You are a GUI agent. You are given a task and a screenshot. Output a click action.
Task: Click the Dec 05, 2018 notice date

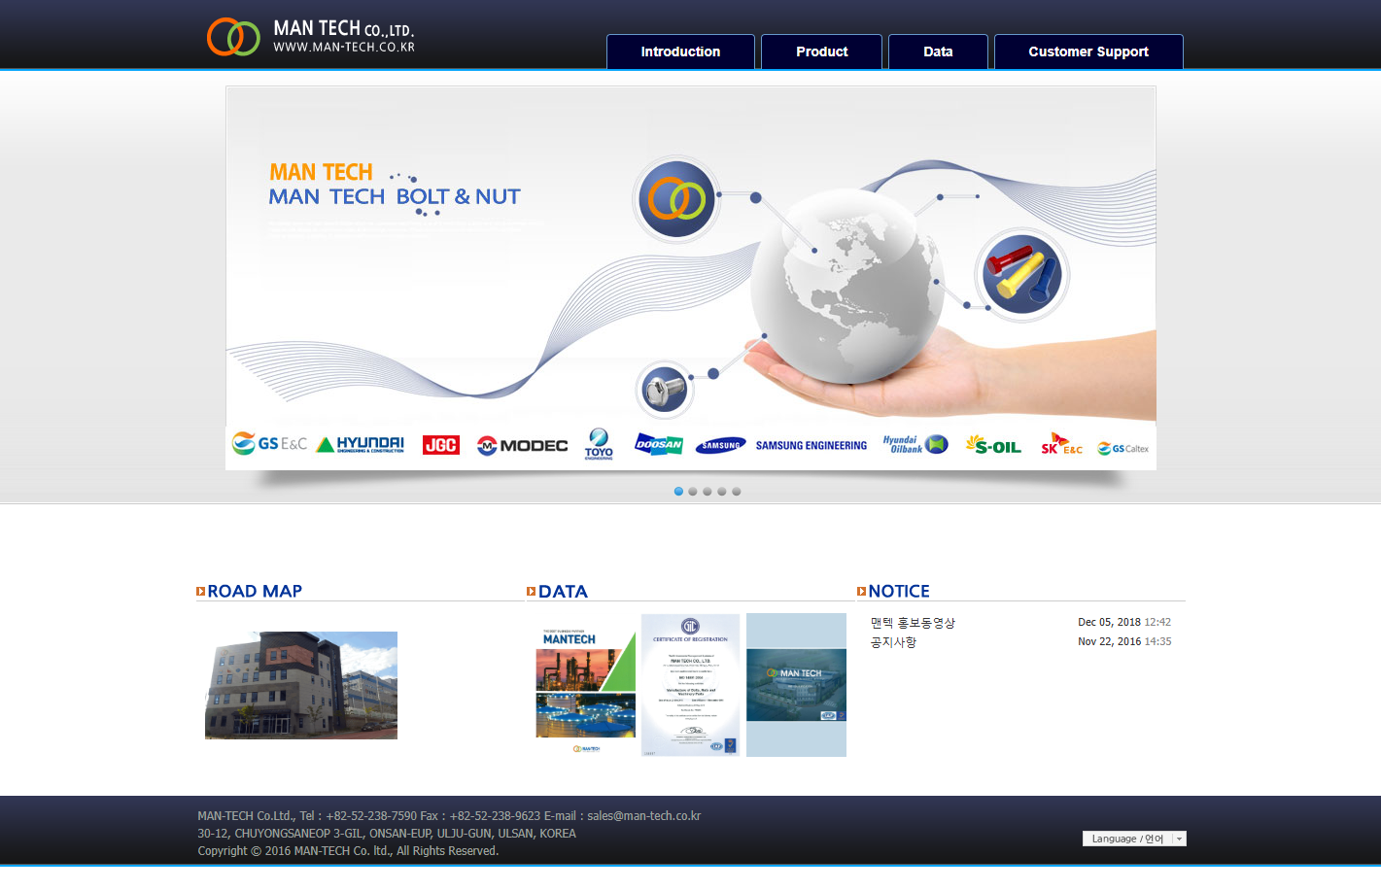click(x=1109, y=622)
